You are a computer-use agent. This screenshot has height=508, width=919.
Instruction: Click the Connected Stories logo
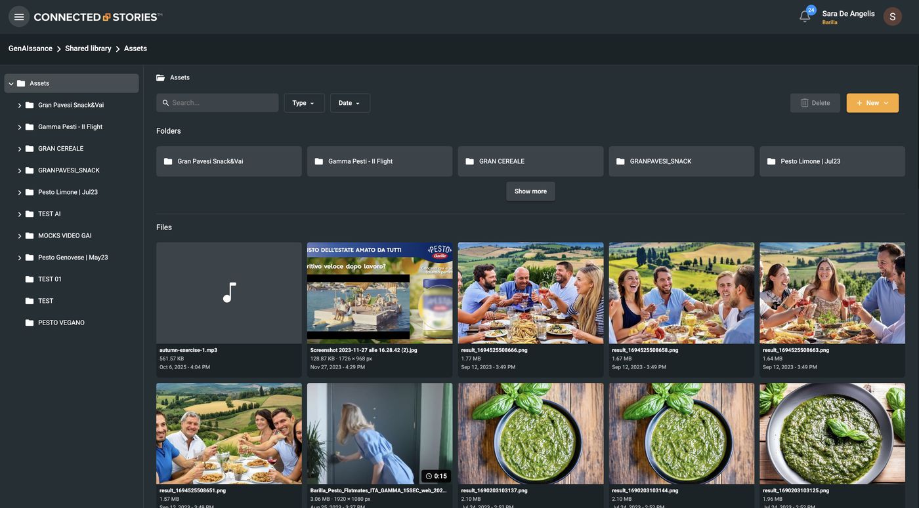[x=98, y=17]
